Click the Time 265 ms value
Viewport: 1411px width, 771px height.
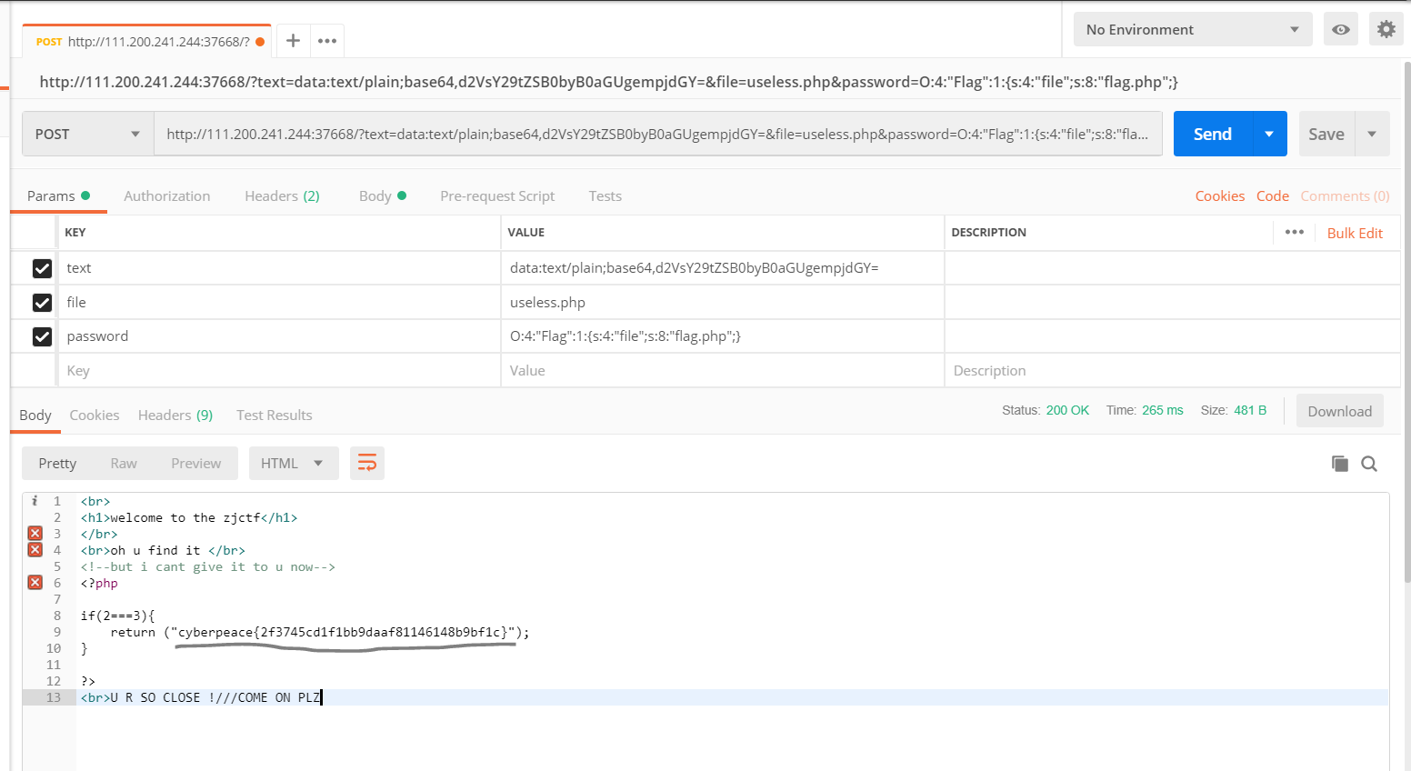(x=1163, y=410)
